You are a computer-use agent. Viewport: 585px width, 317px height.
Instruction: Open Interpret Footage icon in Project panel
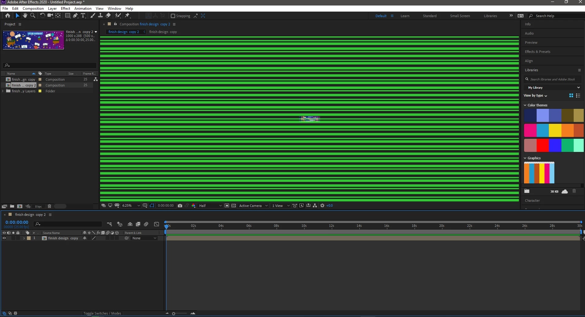tap(4, 206)
